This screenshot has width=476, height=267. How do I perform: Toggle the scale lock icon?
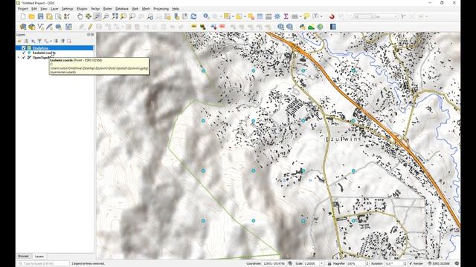click(x=329, y=263)
